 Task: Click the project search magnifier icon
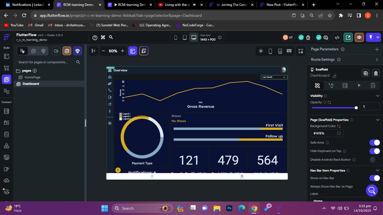(111, 38)
